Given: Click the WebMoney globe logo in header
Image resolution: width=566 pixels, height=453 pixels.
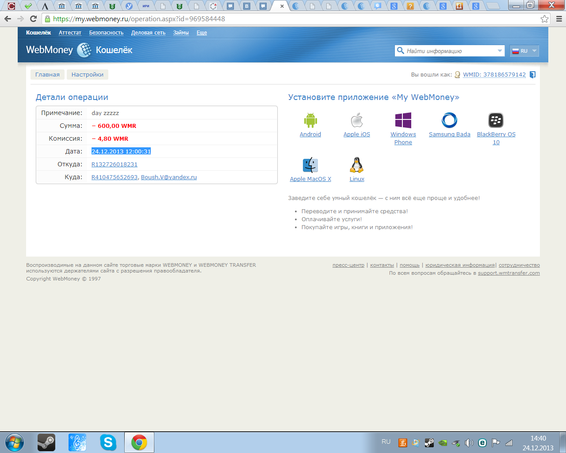Looking at the screenshot, I should (x=84, y=50).
